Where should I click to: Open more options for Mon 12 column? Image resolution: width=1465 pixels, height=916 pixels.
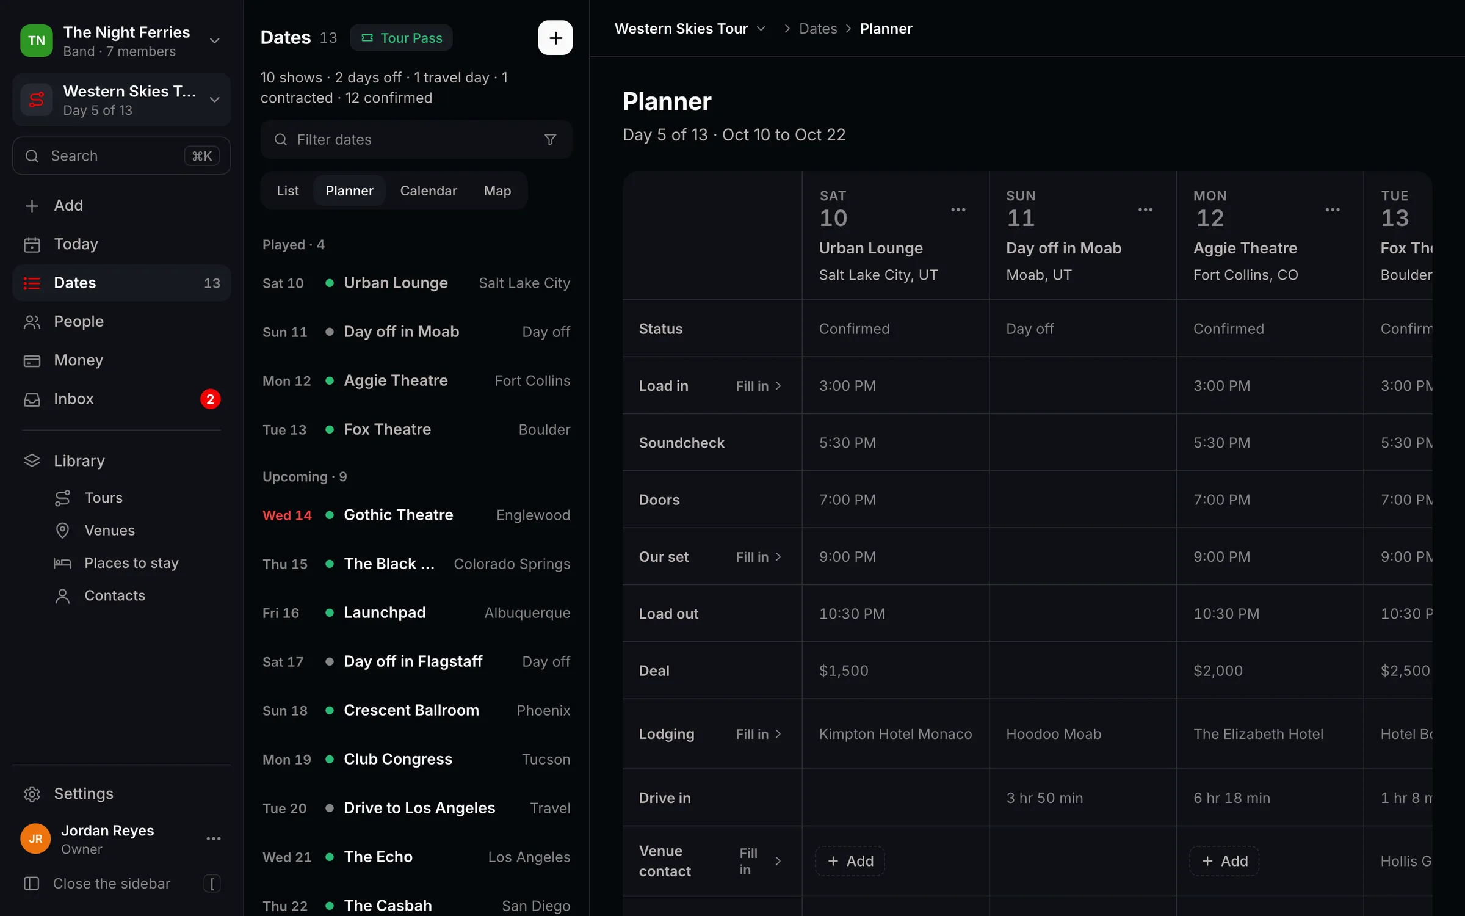[1333, 209]
